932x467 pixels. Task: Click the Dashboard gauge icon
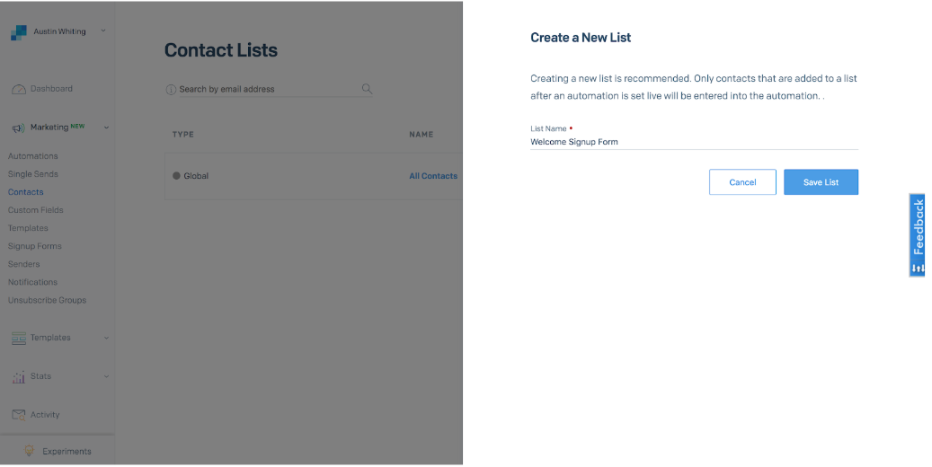pos(18,89)
